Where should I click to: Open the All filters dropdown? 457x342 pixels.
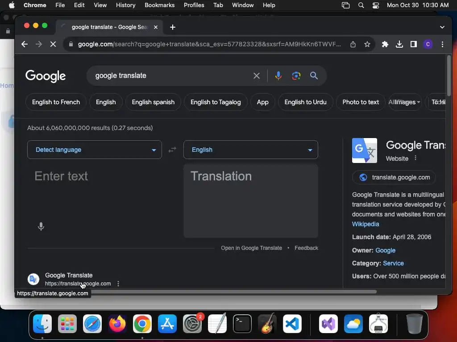(404, 102)
